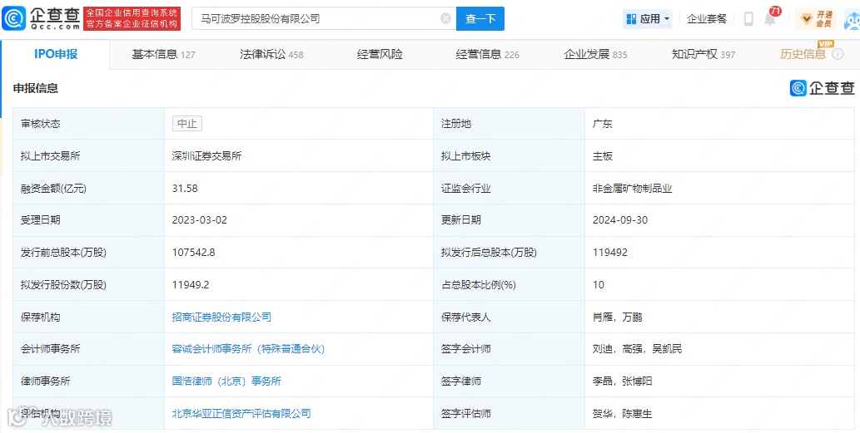Click the 中止 review status tag
860x433 pixels.
coord(187,124)
